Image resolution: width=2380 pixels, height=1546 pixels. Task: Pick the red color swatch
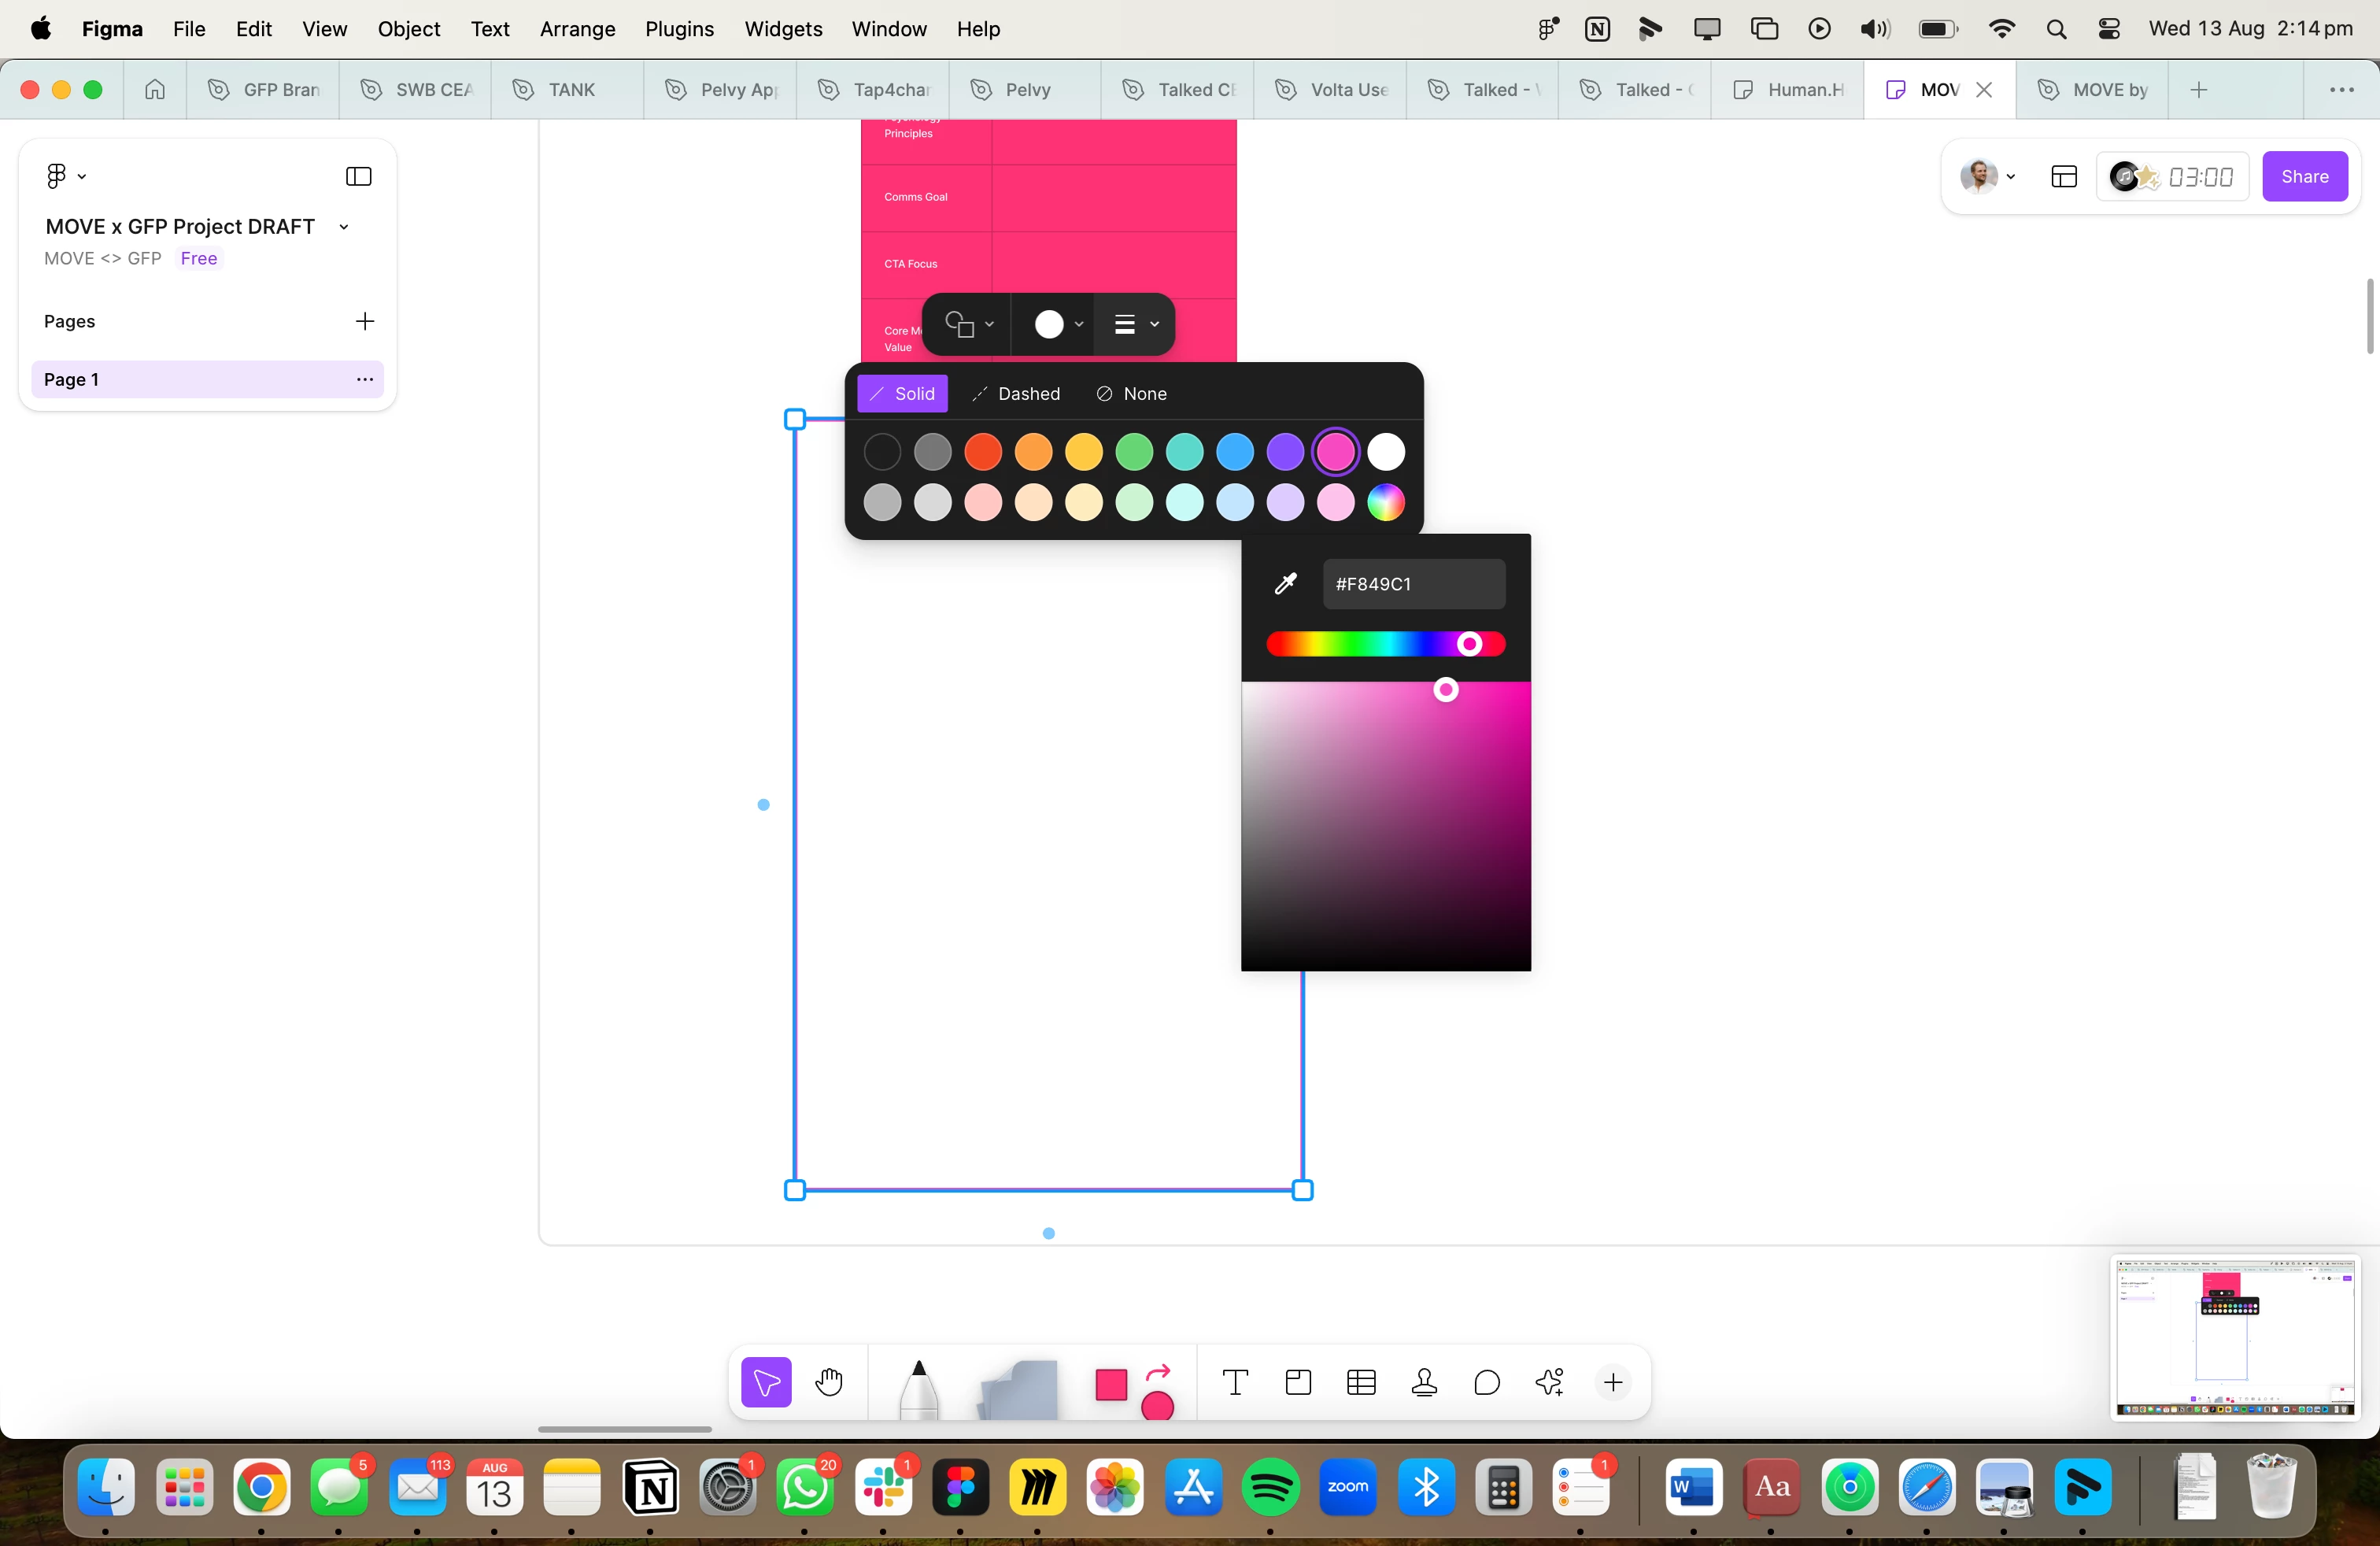pos(983,452)
